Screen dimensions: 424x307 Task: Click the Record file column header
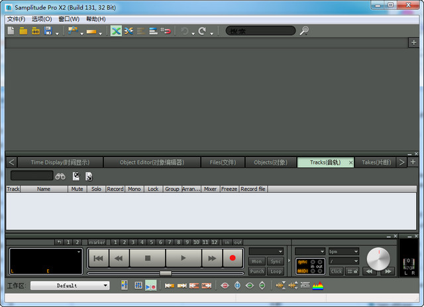(x=253, y=189)
